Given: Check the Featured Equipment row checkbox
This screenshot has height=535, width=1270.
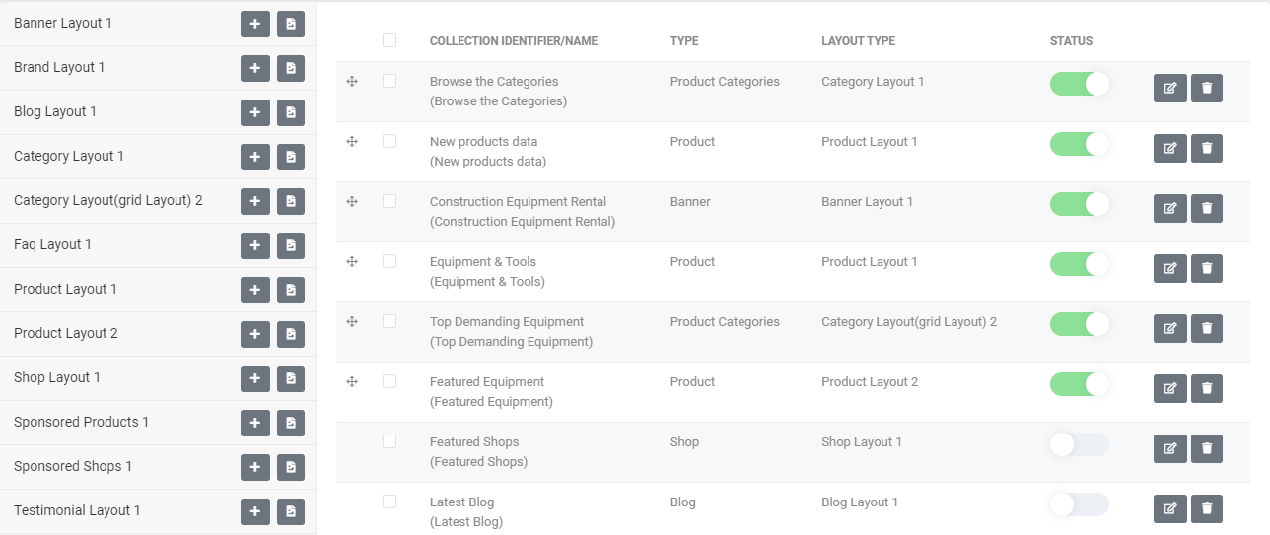Looking at the screenshot, I should [x=389, y=381].
